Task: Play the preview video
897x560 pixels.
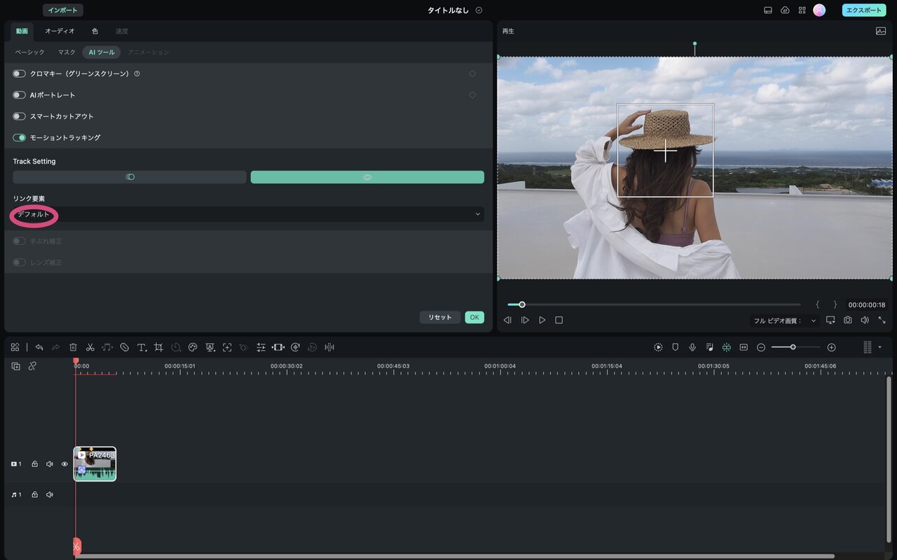Action: coord(542,320)
